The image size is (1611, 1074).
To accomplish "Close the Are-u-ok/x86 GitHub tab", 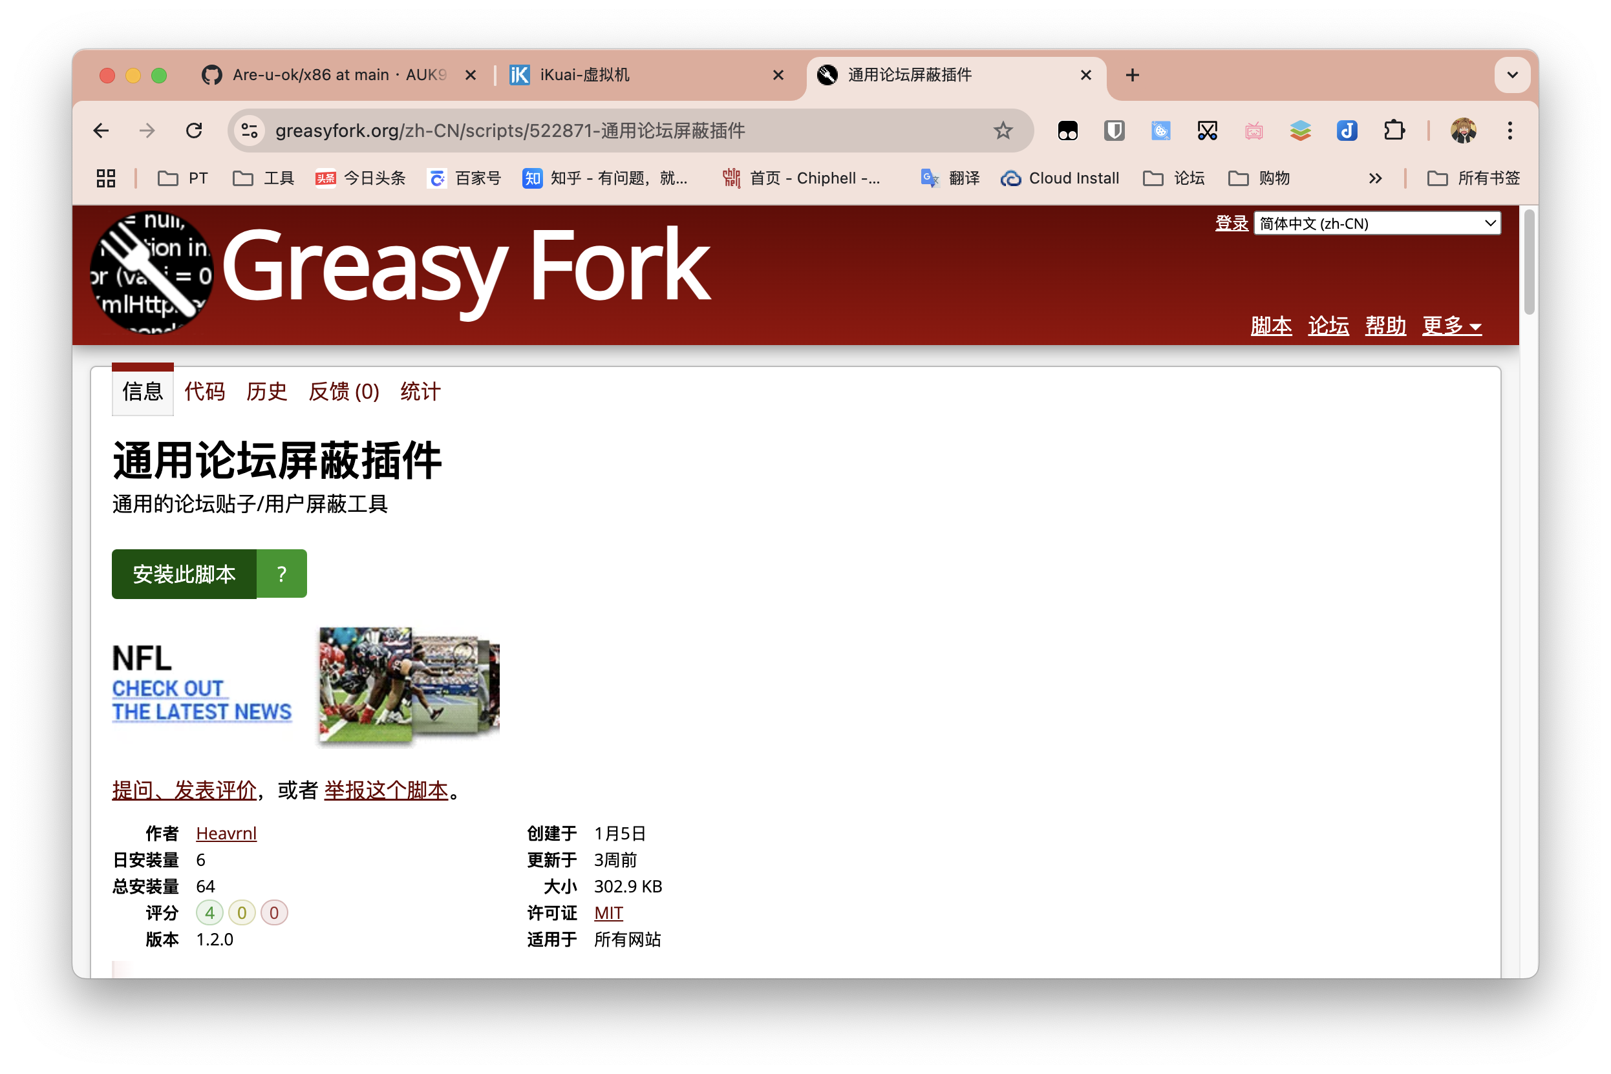I will coord(470,76).
